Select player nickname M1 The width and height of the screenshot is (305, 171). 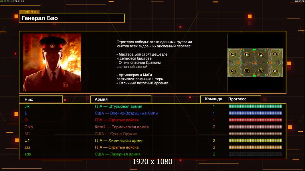coord(27,134)
